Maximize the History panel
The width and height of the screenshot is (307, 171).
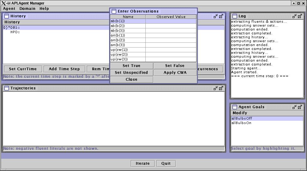pyautogui.click(x=221, y=16)
